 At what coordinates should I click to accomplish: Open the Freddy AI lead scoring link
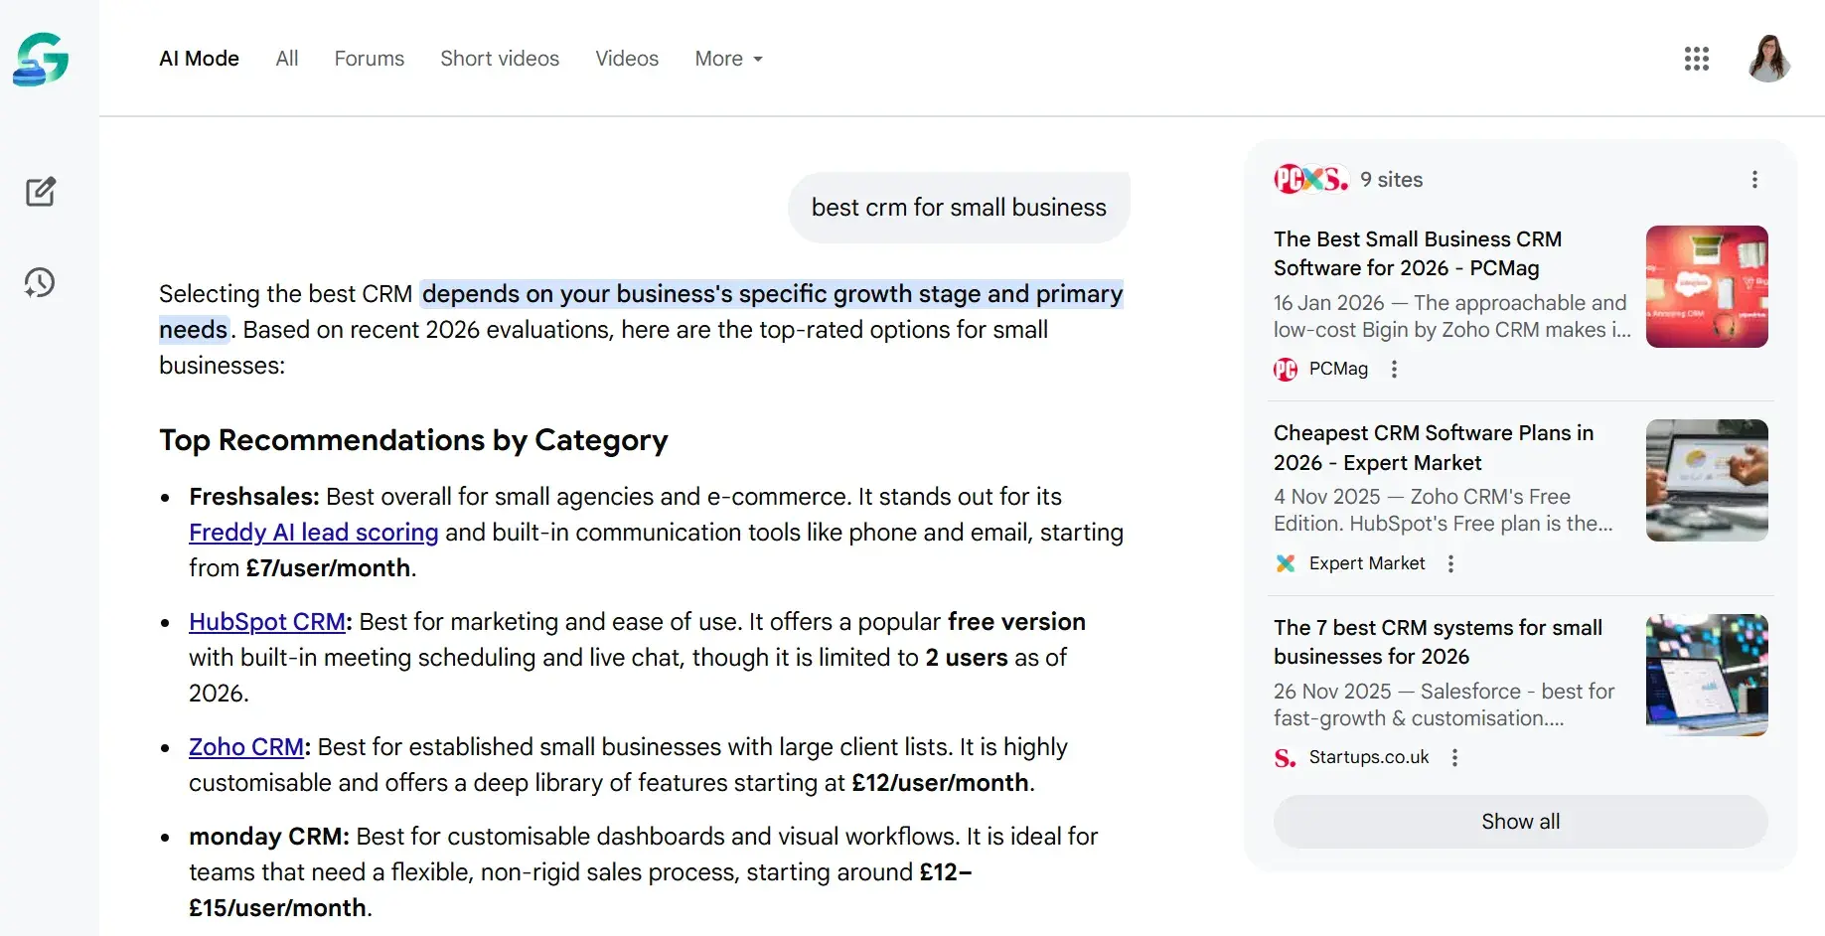(x=313, y=532)
